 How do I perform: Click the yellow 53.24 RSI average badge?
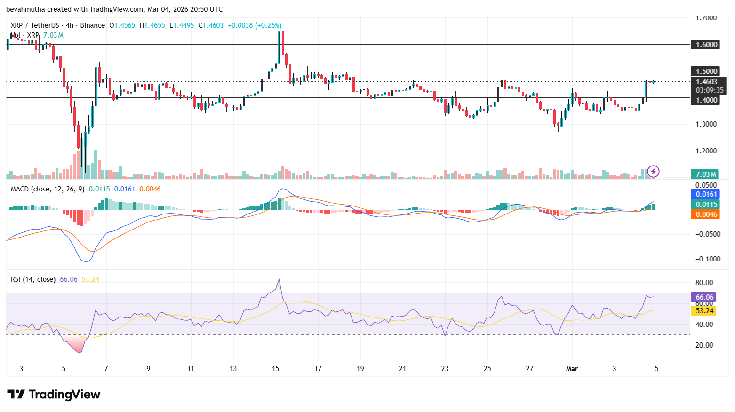pos(703,311)
